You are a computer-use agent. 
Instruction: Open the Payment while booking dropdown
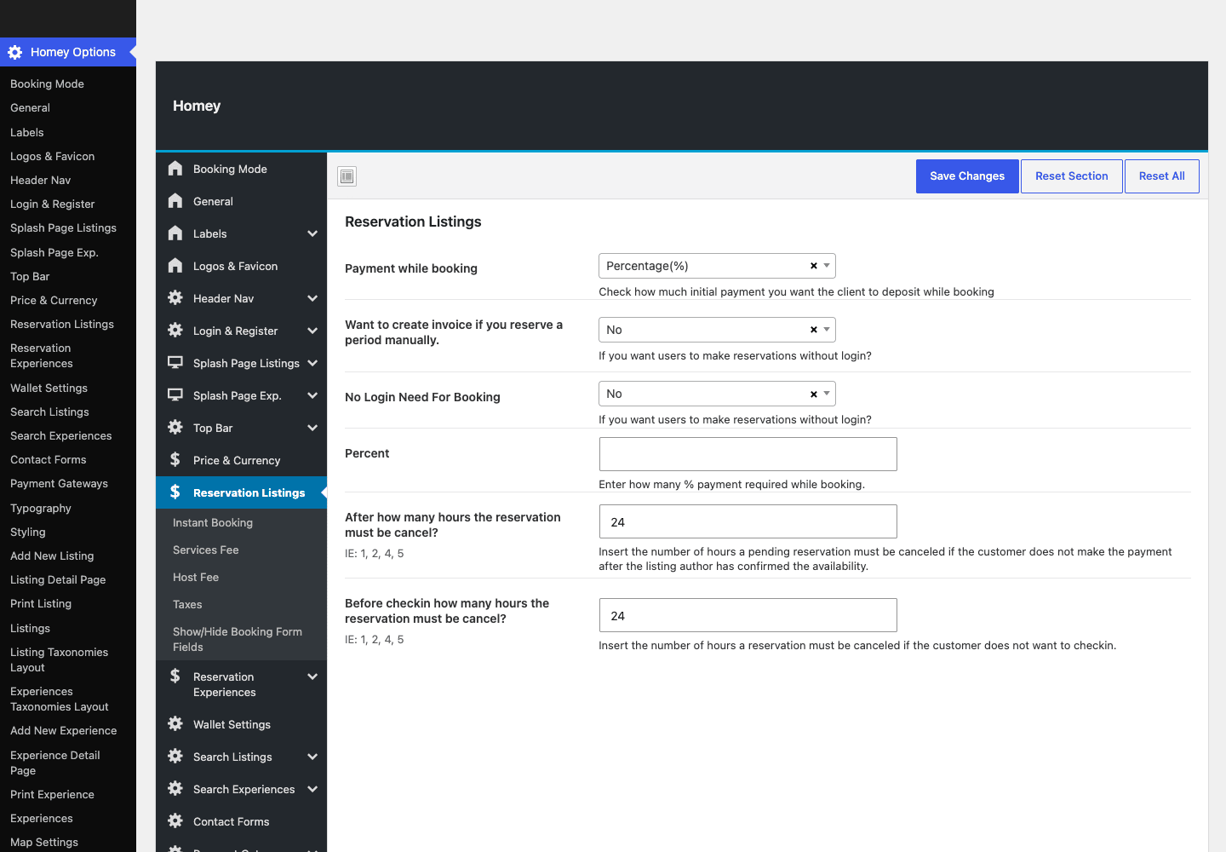(717, 266)
